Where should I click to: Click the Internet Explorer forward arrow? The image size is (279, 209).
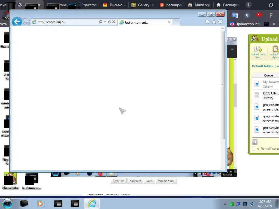tap(26, 22)
